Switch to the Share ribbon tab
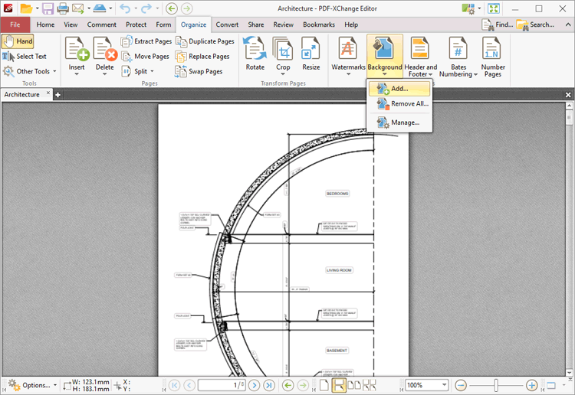This screenshot has width=575, height=395. click(255, 24)
